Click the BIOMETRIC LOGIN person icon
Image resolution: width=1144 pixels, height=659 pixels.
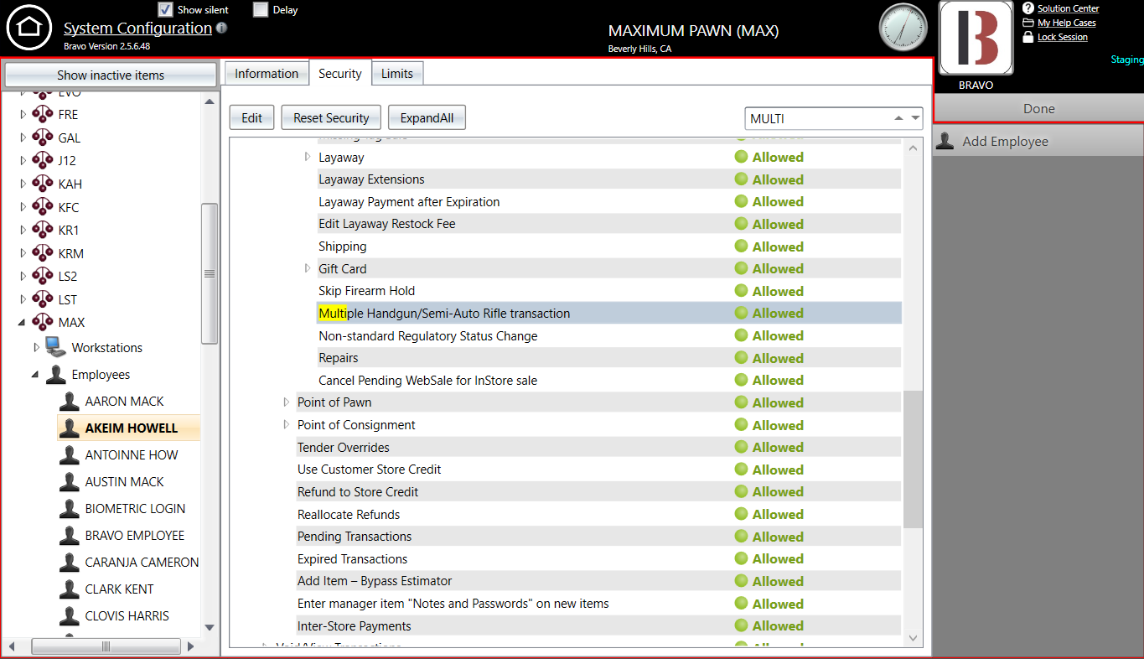[x=70, y=508]
